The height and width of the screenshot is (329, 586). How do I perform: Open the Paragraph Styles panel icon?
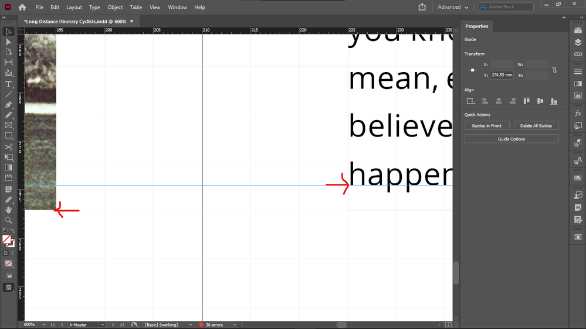pyautogui.click(x=578, y=143)
